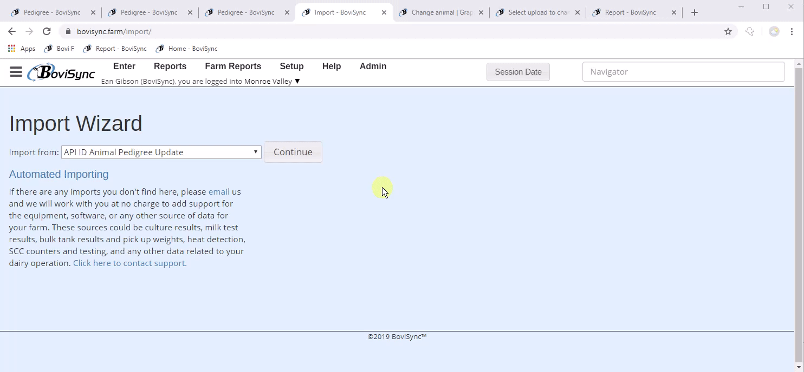Click here to contact support link
804x372 pixels.
[130, 263]
